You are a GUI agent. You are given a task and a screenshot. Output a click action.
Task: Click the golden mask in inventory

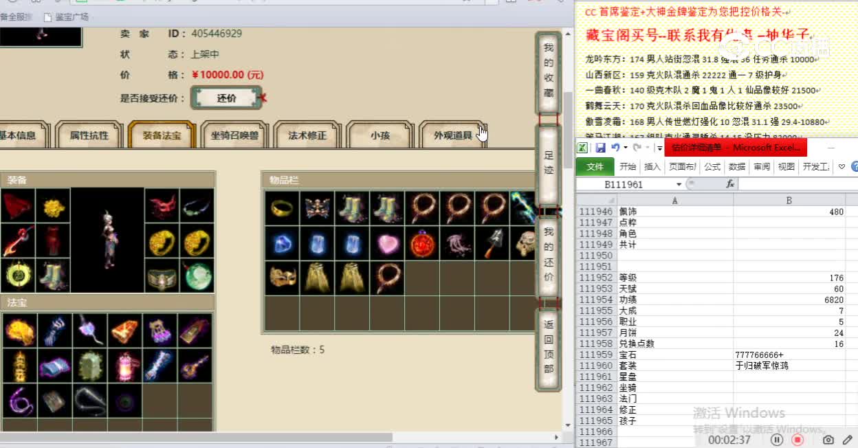pyautogui.click(x=282, y=278)
